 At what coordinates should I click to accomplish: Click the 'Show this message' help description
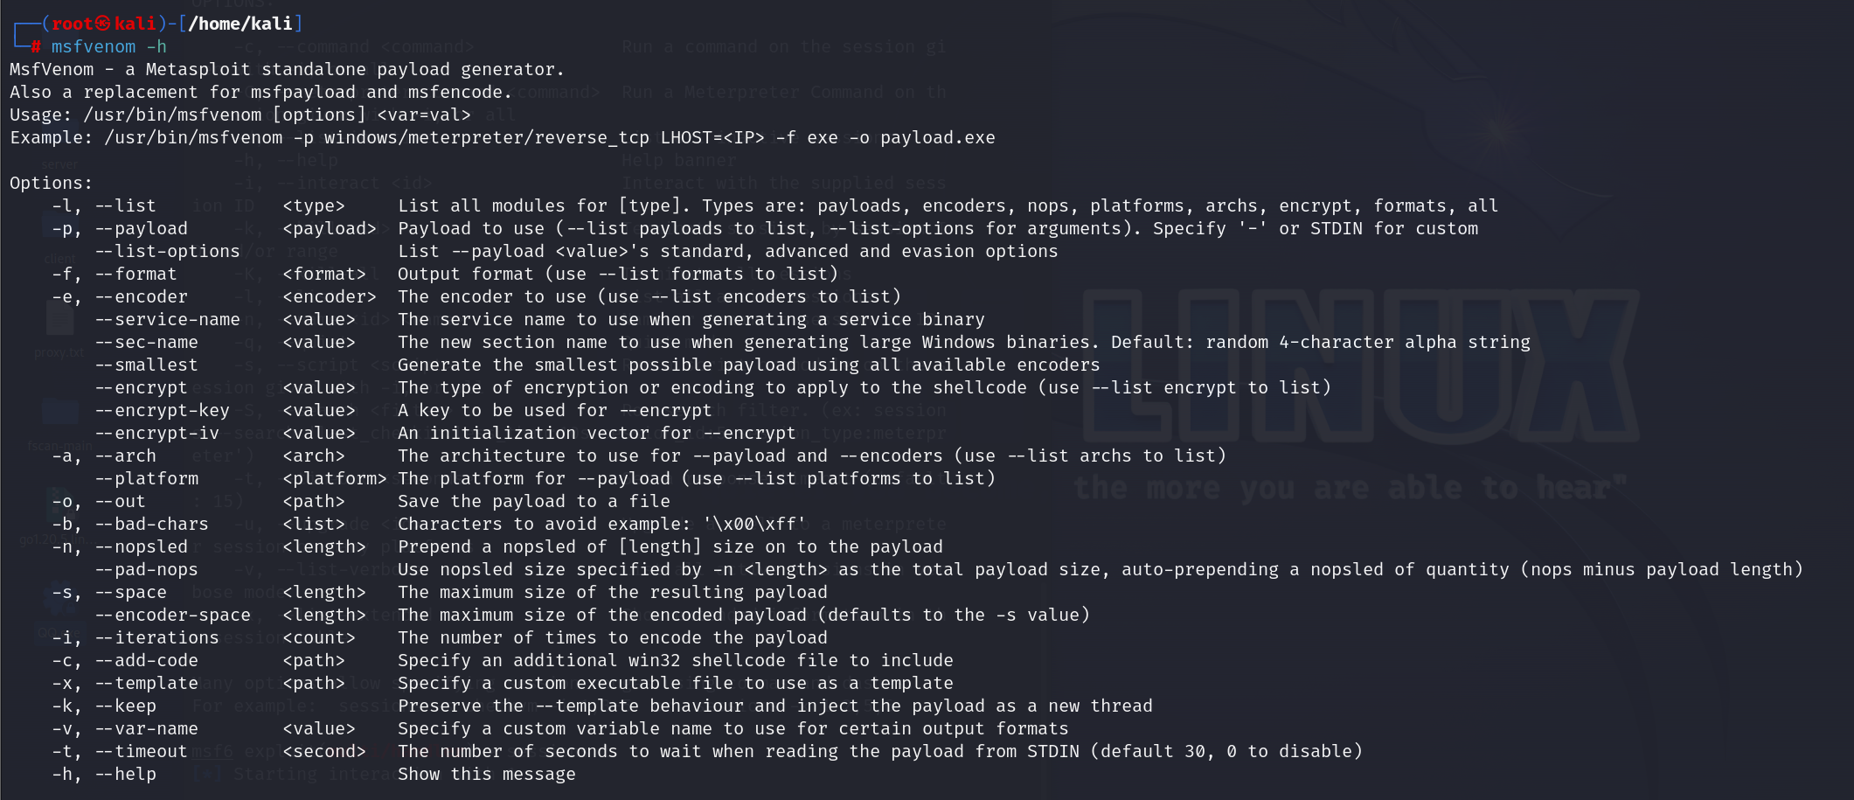click(x=487, y=774)
